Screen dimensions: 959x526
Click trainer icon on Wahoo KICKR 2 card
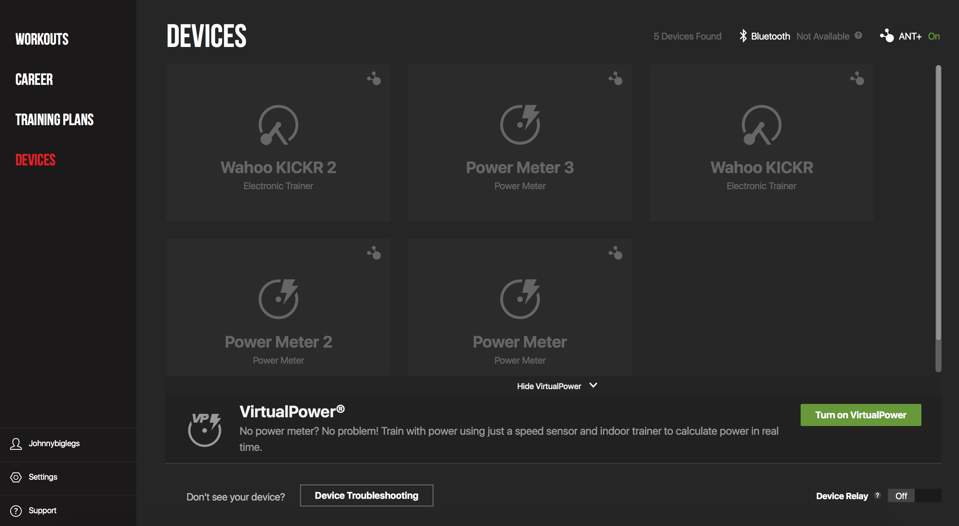(279, 125)
